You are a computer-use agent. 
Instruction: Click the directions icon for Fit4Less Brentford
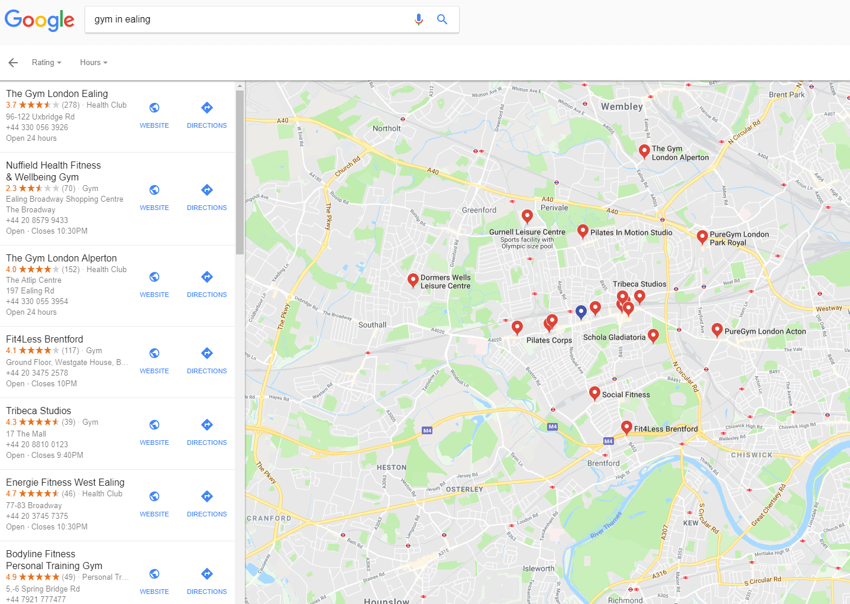pyautogui.click(x=206, y=353)
